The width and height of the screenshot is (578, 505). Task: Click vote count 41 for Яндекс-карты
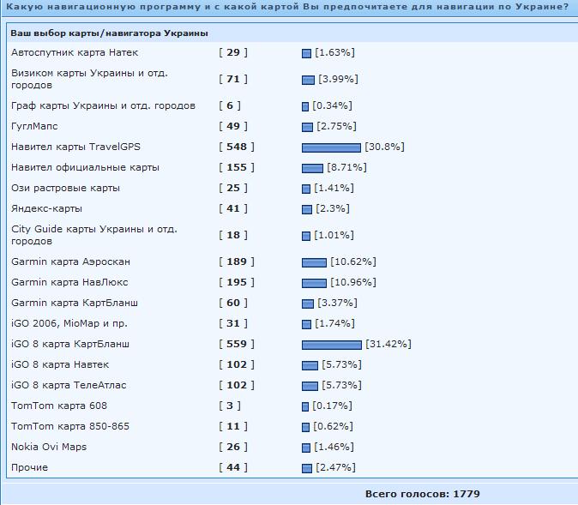pos(233,208)
